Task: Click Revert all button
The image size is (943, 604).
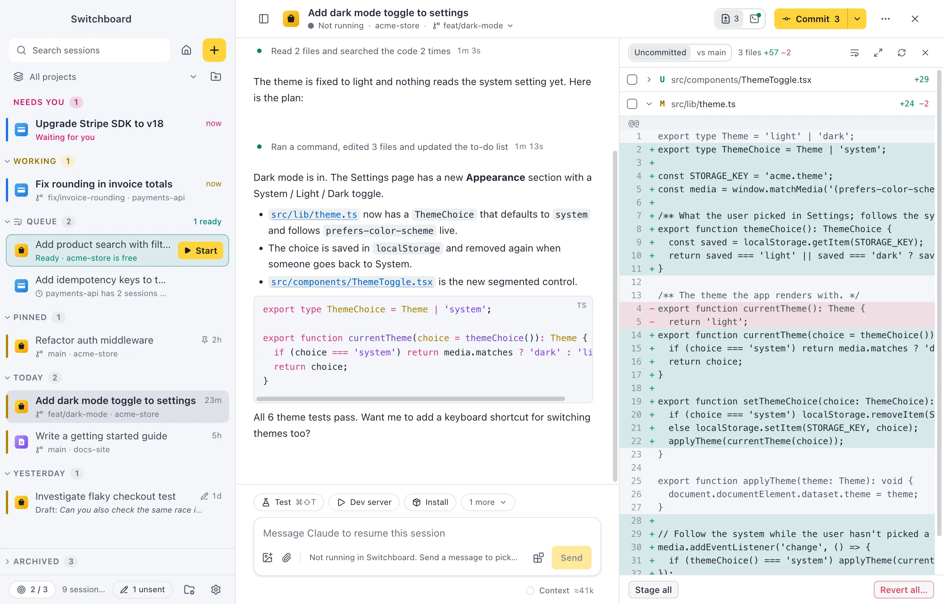Action: (x=903, y=590)
